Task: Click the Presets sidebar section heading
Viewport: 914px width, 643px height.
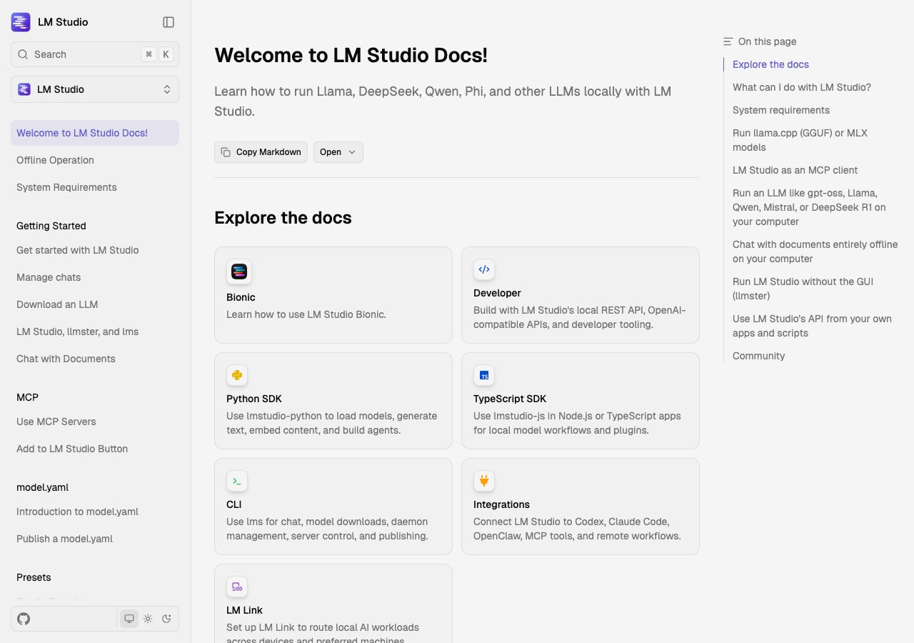Action: click(34, 577)
